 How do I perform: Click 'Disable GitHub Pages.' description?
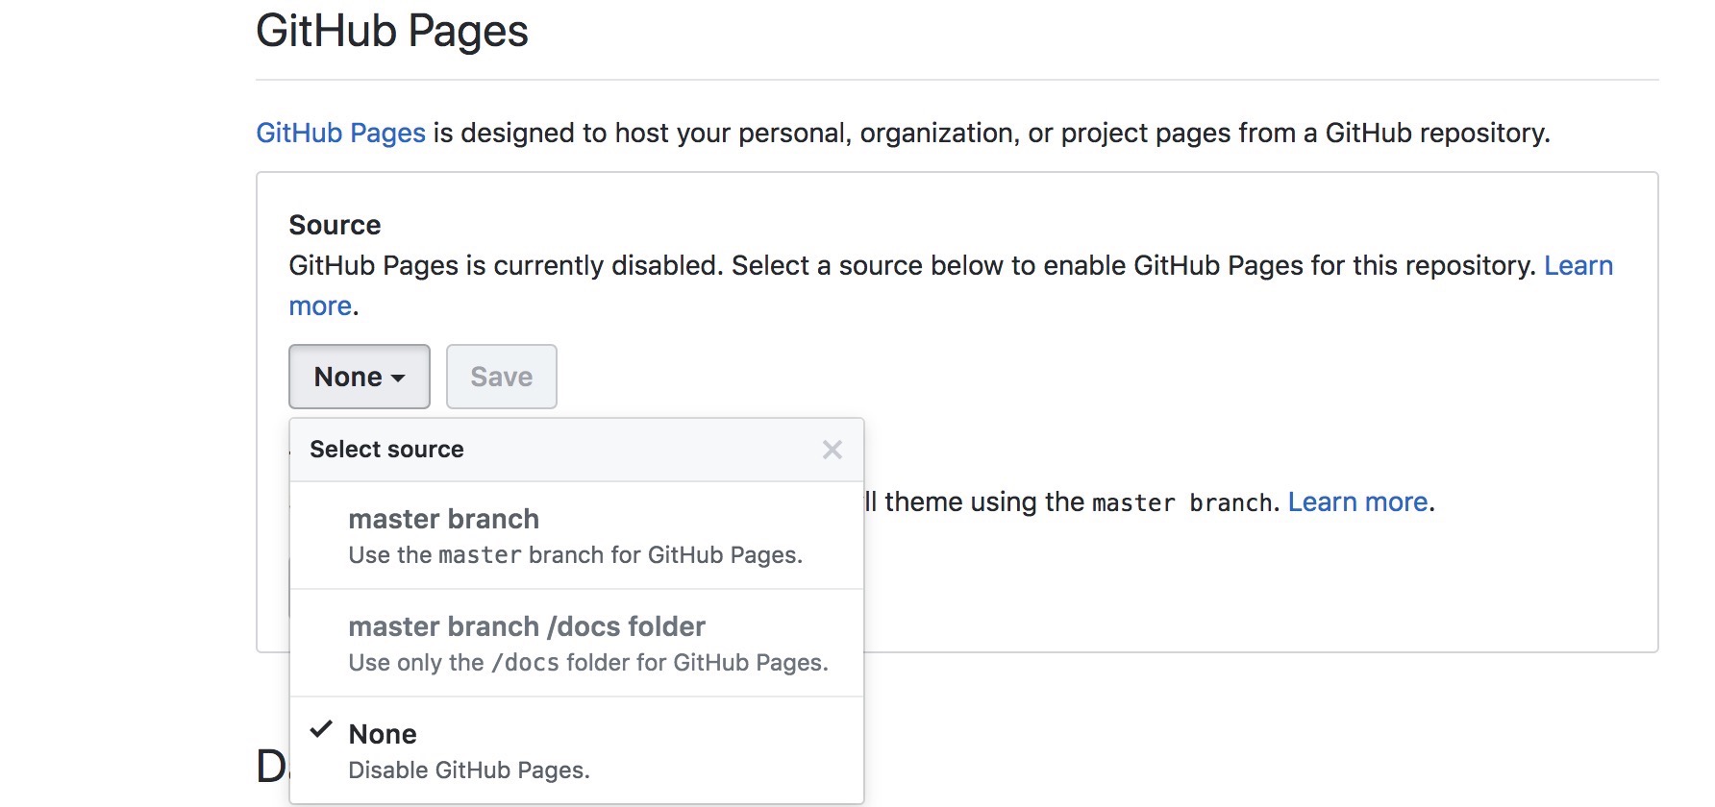[469, 770]
